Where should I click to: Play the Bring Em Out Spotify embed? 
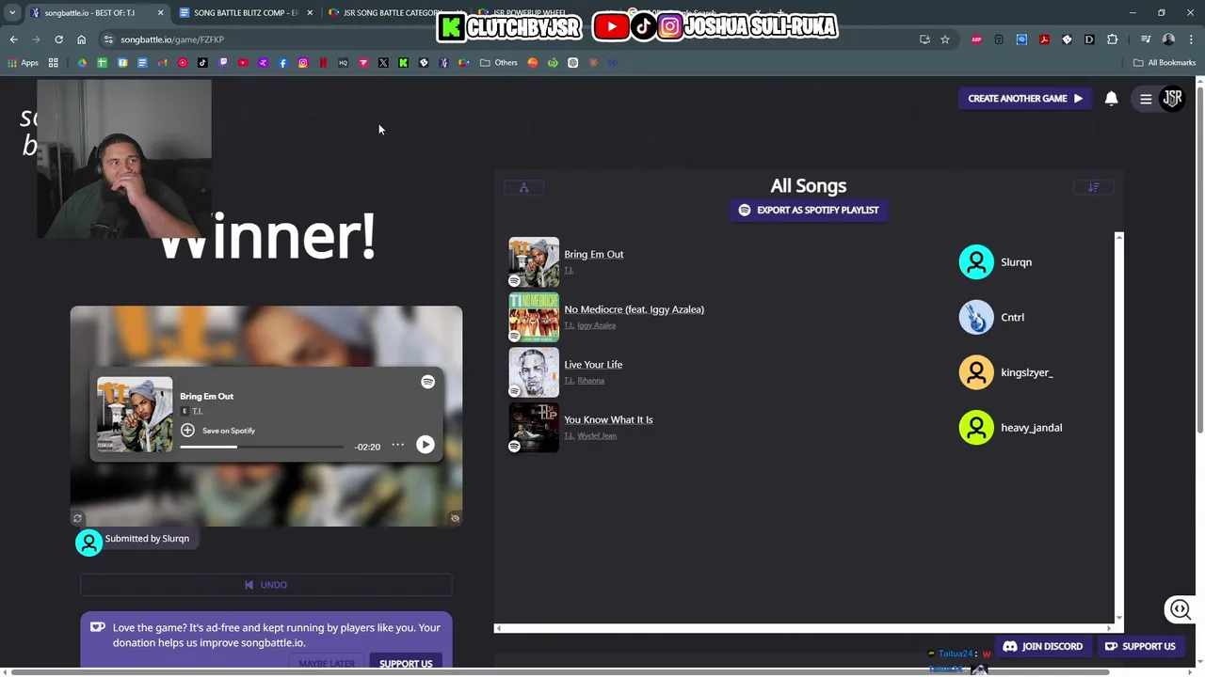click(426, 445)
